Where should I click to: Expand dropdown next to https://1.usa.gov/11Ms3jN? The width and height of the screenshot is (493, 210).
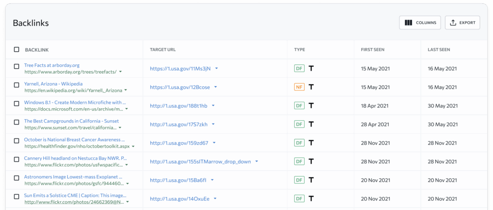(216, 68)
